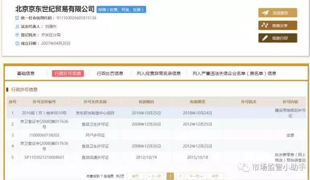Click the 发送报告 send report button
Viewport: 310px width, 180px height.
coord(278,13)
